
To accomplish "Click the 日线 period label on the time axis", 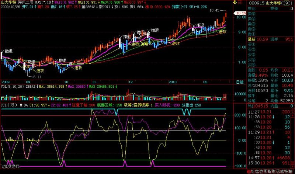I will (x=240, y=82).
